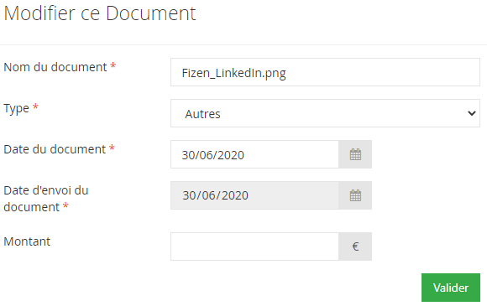The height and width of the screenshot is (306, 487).
Task: Click into the Nom du document text field
Action: 325,72
